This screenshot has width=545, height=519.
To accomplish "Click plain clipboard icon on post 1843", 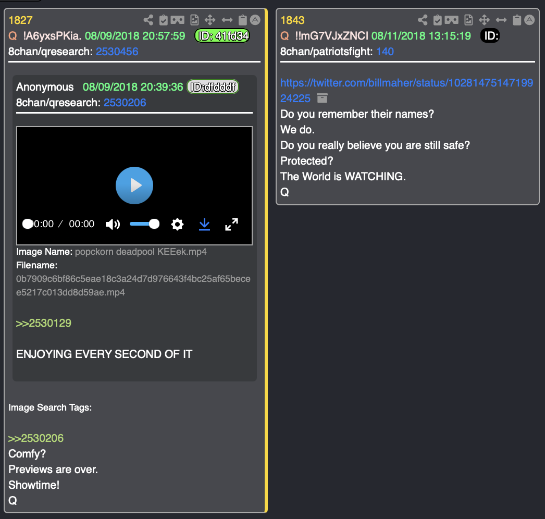I will (517, 20).
